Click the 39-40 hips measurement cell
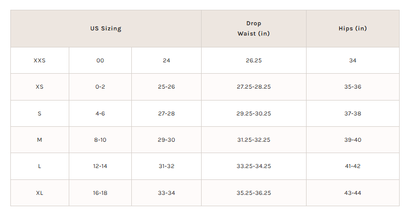The width and height of the screenshot is (411, 216). [x=352, y=140]
